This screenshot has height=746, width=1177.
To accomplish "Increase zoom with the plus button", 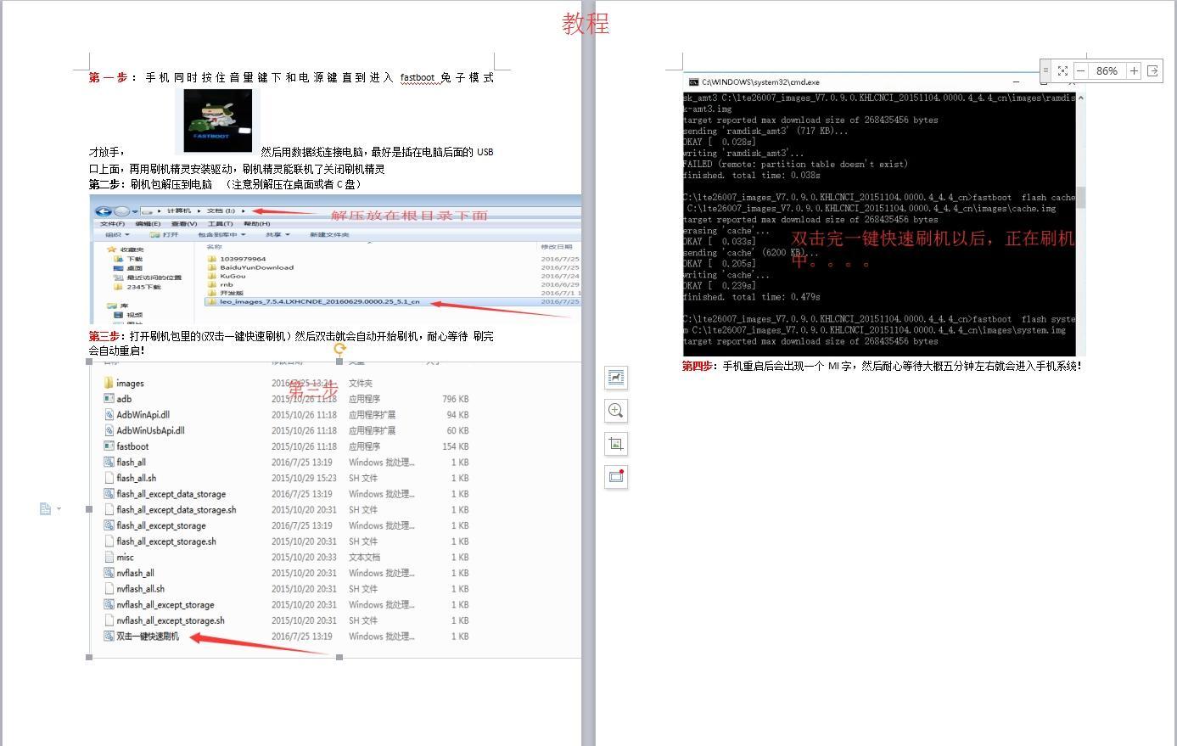I will coord(1134,70).
